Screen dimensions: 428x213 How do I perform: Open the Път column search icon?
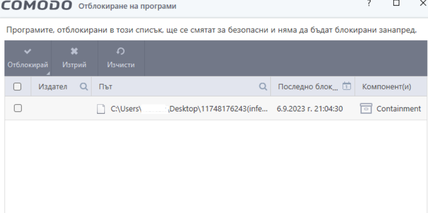(x=263, y=86)
